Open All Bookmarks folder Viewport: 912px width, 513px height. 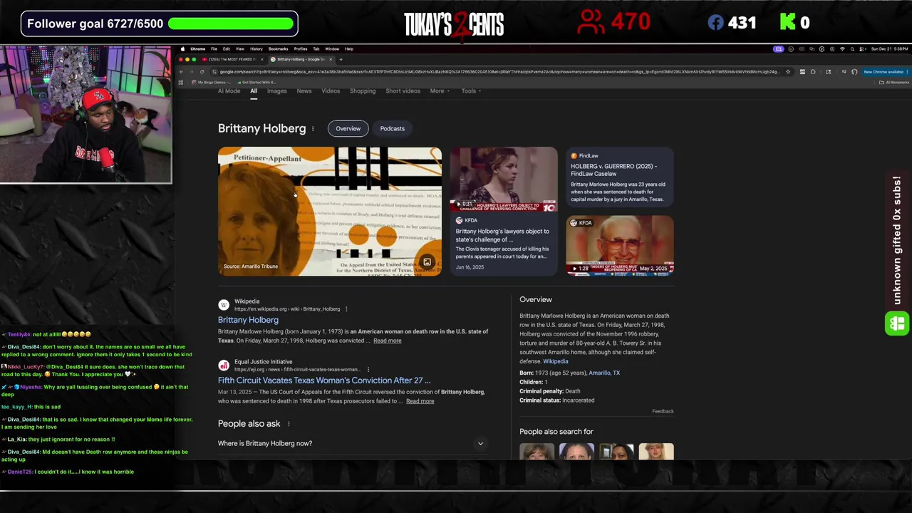click(x=895, y=82)
